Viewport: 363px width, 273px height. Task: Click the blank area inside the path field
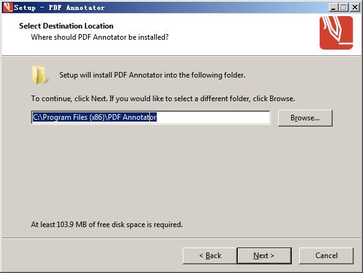(213, 117)
